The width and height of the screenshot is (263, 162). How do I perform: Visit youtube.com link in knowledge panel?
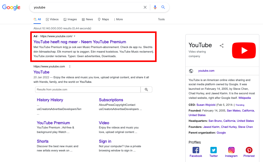pyautogui.click(x=206, y=71)
